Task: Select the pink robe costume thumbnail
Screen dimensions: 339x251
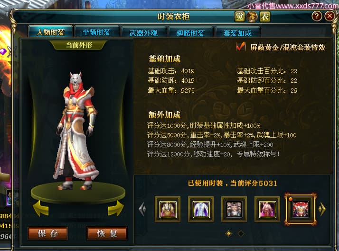Action: (x=267, y=209)
